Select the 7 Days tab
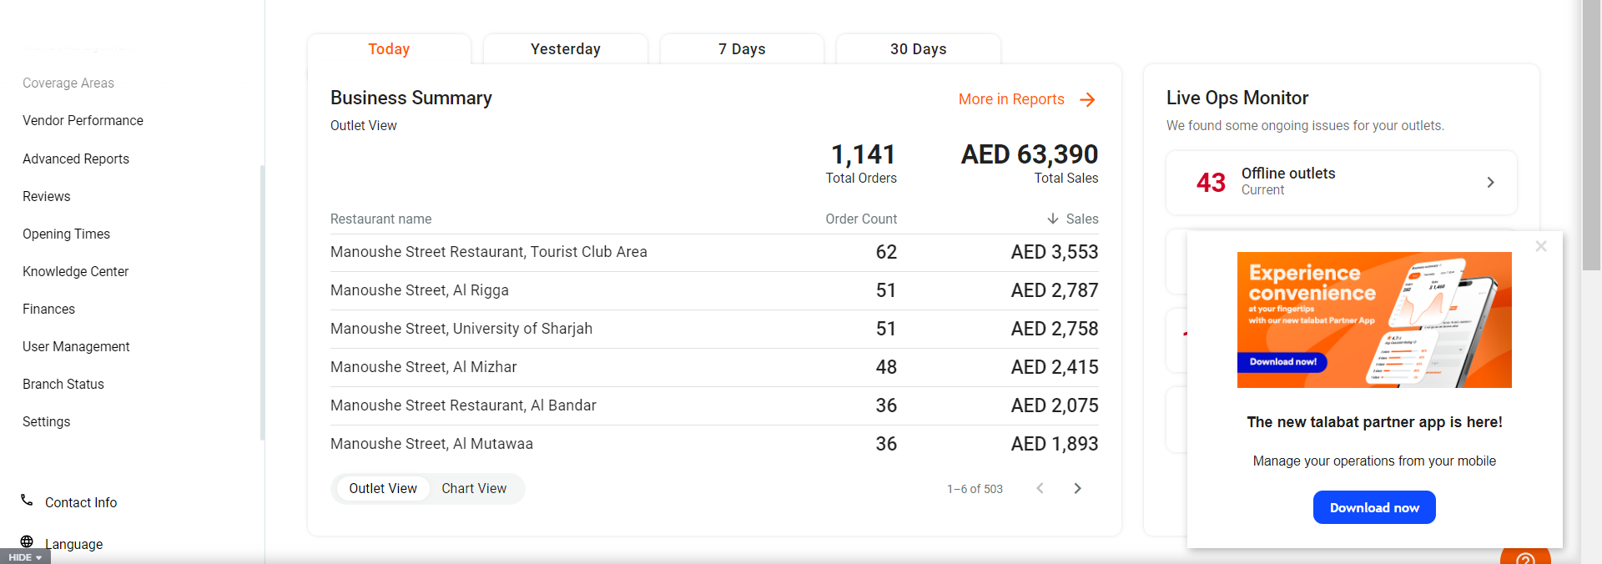 coord(742,49)
